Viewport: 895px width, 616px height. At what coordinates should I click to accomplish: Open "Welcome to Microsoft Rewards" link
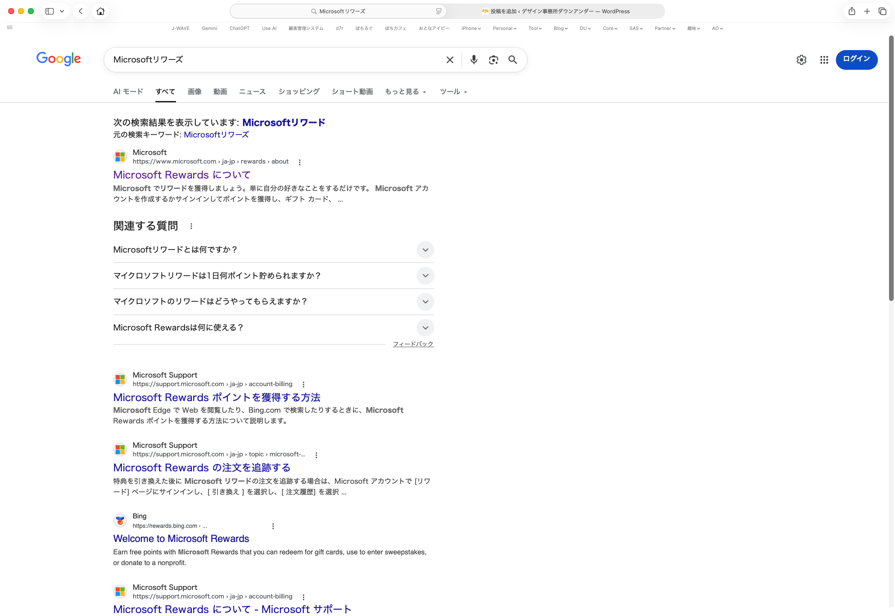coord(181,539)
